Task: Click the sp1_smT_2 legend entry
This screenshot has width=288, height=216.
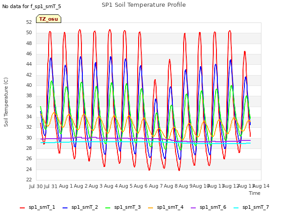Action: (x=80, y=207)
